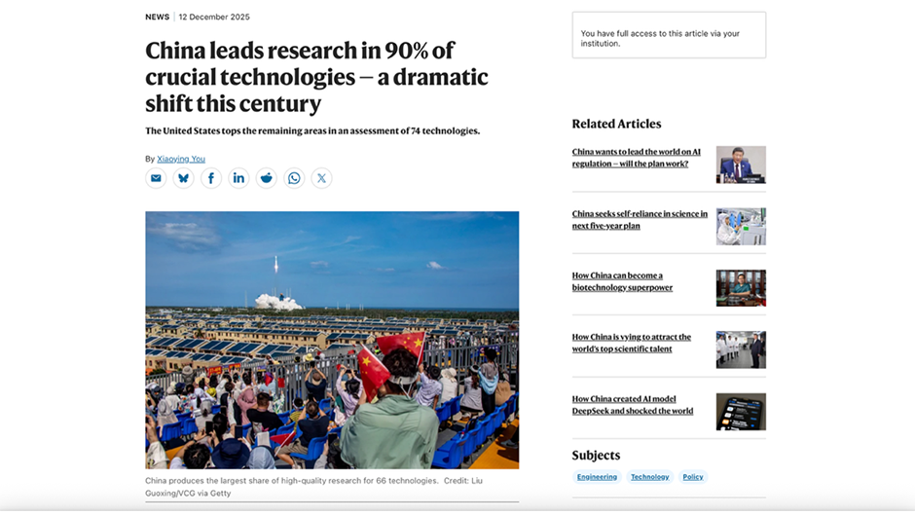This screenshot has width=915, height=514.
Task: Share article on X
Action: click(321, 178)
